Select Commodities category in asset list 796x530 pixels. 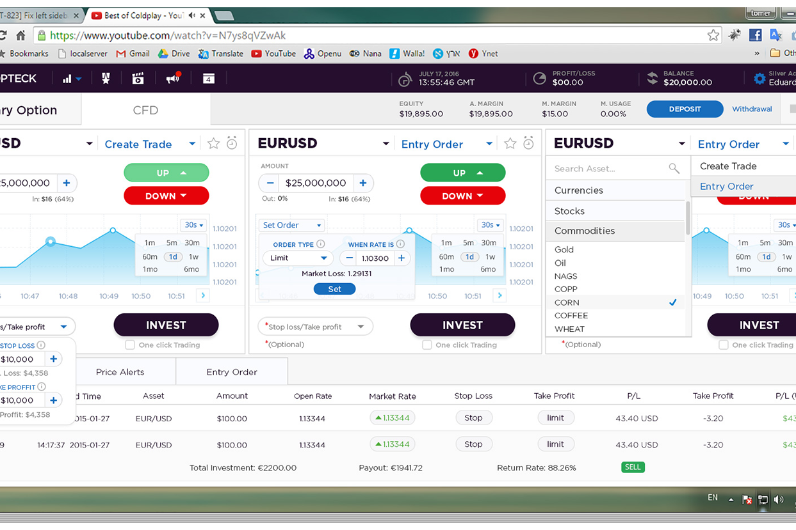[615, 231]
